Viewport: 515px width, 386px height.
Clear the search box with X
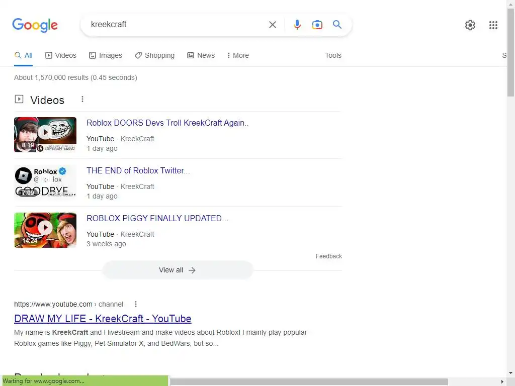pyautogui.click(x=272, y=25)
